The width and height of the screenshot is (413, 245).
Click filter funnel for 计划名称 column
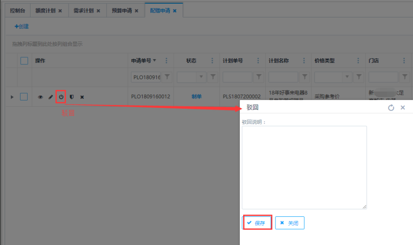tap(305, 77)
